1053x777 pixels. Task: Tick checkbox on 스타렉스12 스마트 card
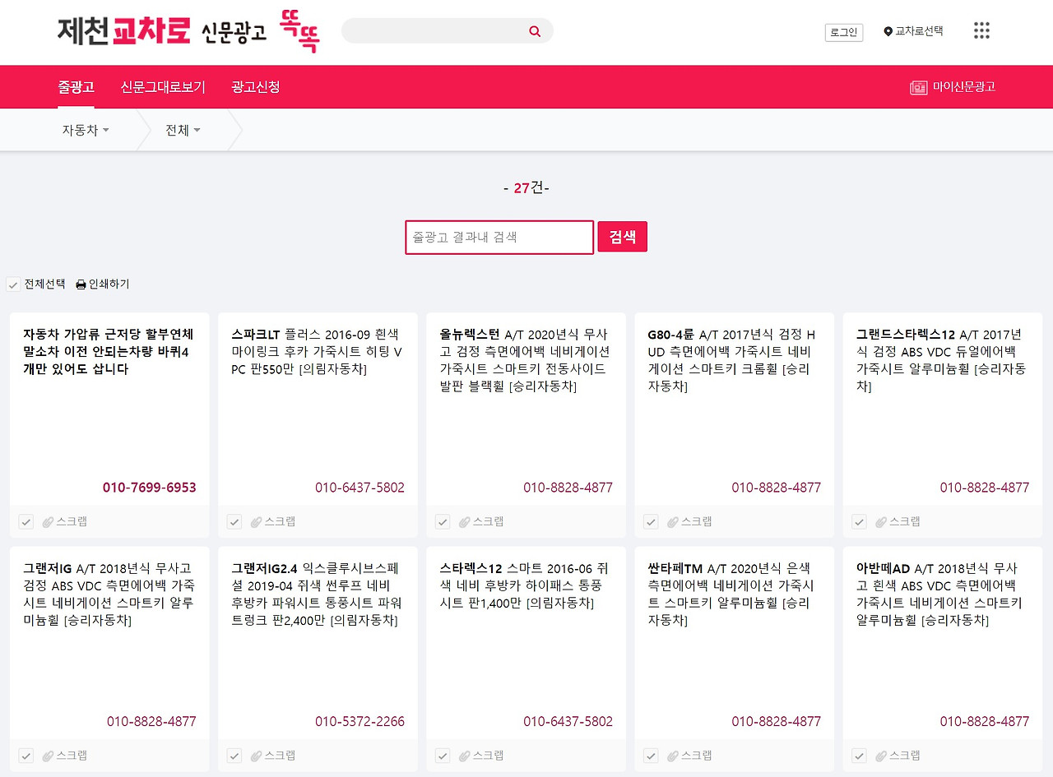pyautogui.click(x=443, y=756)
